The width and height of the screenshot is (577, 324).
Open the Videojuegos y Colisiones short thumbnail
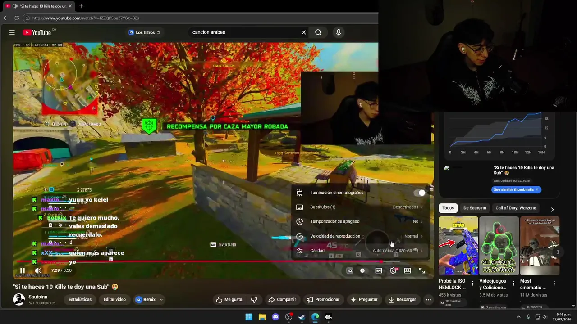[x=499, y=246]
